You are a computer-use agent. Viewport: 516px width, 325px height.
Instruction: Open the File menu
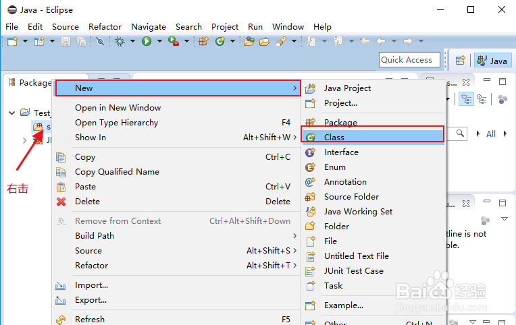tap(12, 26)
